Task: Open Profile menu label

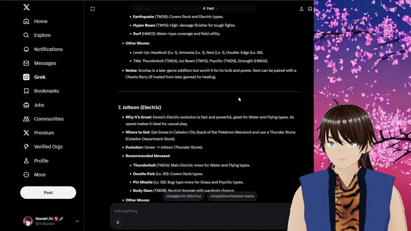Action: click(x=41, y=161)
